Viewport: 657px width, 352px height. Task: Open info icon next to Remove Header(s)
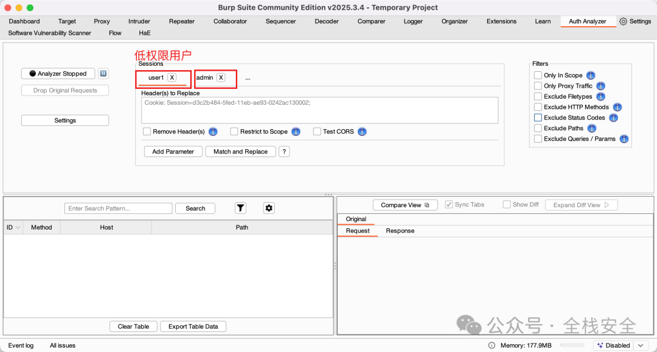[x=213, y=132]
